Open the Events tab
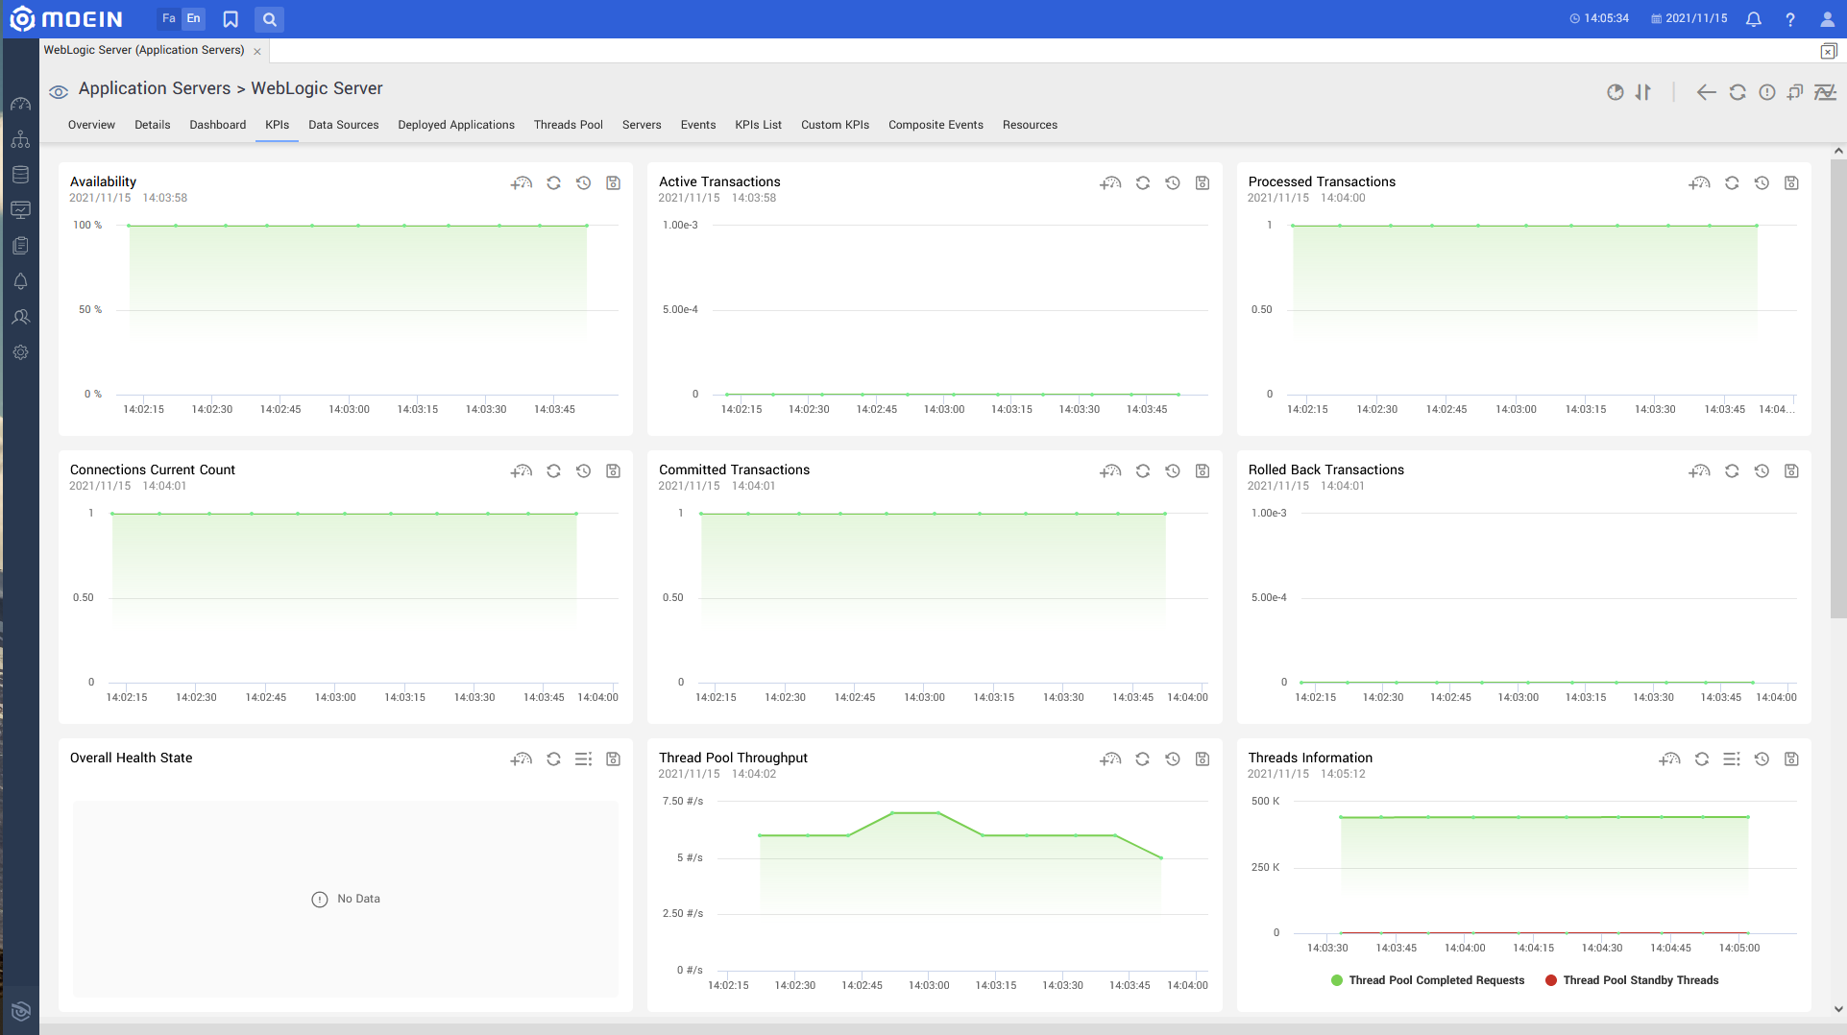1847x1035 pixels. point(698,125)
